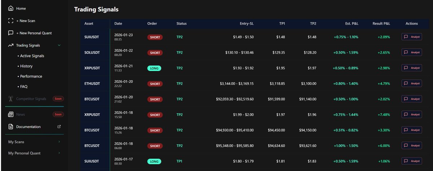Click the TP2 column header
Viewport: 433px width, 171px height.
pyautogui.click(x=313, y=23)
